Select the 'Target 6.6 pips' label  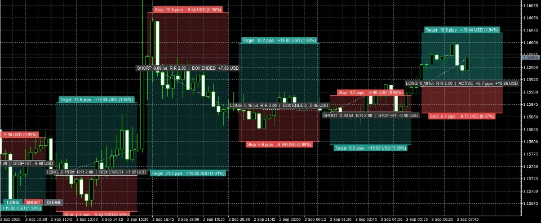(371, 148)
